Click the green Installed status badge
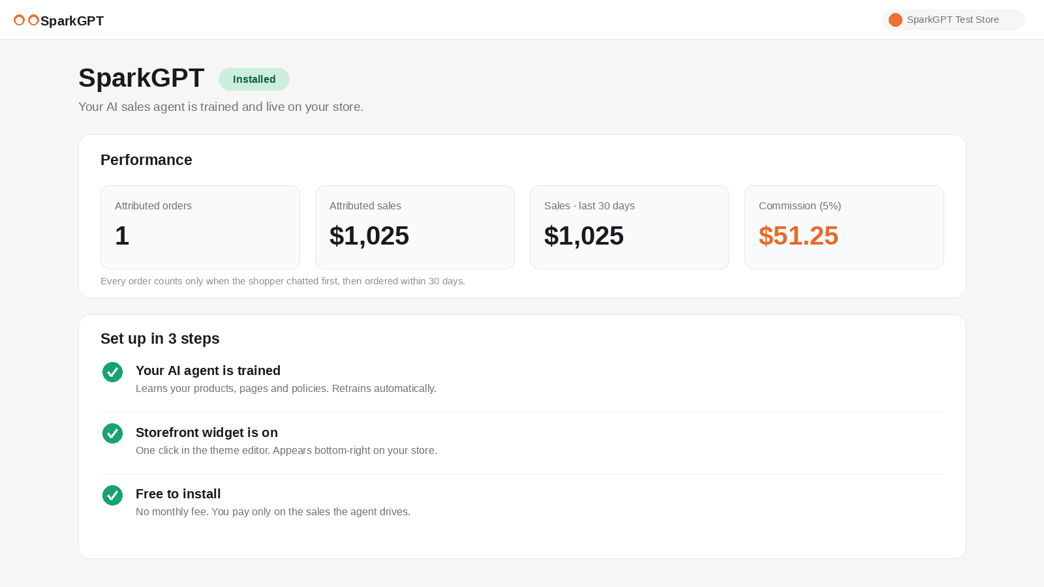The width and height of the screenshot is (1044, 587). pos(254,79)
